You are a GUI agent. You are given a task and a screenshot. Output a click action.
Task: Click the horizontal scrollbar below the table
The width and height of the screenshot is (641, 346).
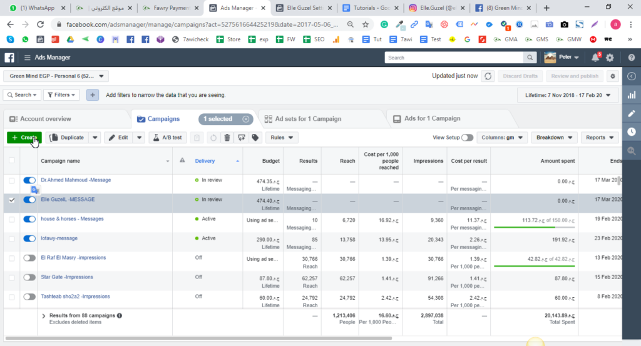[x=198, y=338]
